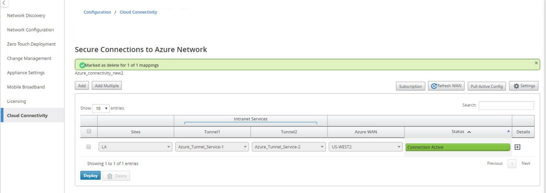Click the Delete button with trash icon
546x193 pixels.
[x=116, y=176]
